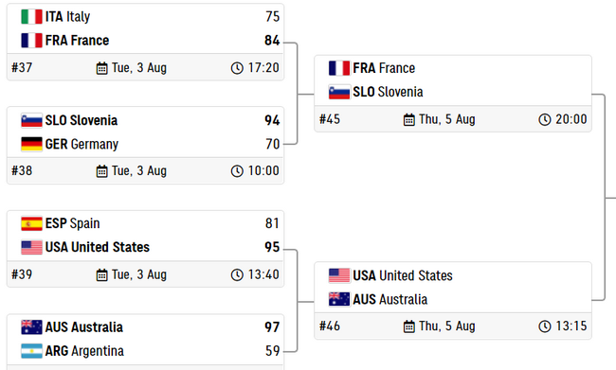Open FRA France in semifinal #45
616x370 pixels.
click(x=384, y=68)
